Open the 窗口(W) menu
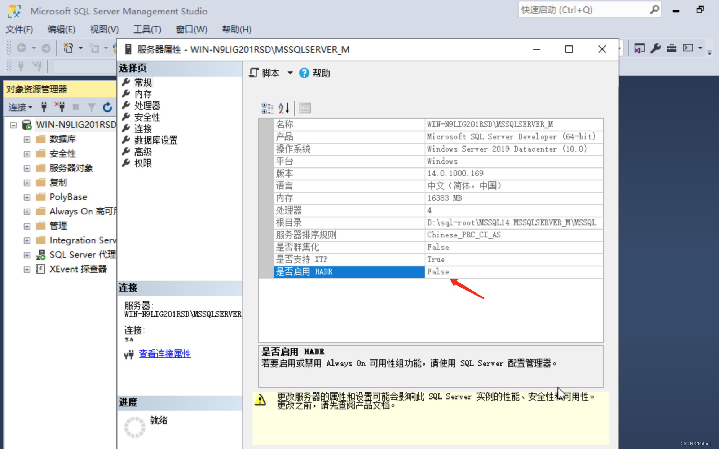 point(191,29)
